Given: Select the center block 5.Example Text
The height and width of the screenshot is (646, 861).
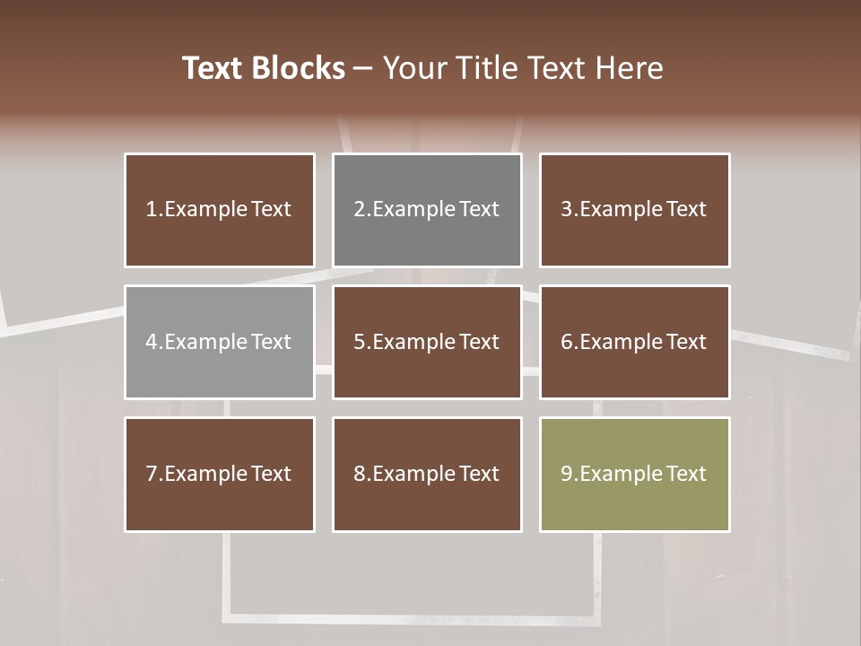Looking at the screenshot, I should tap(427, 342).
